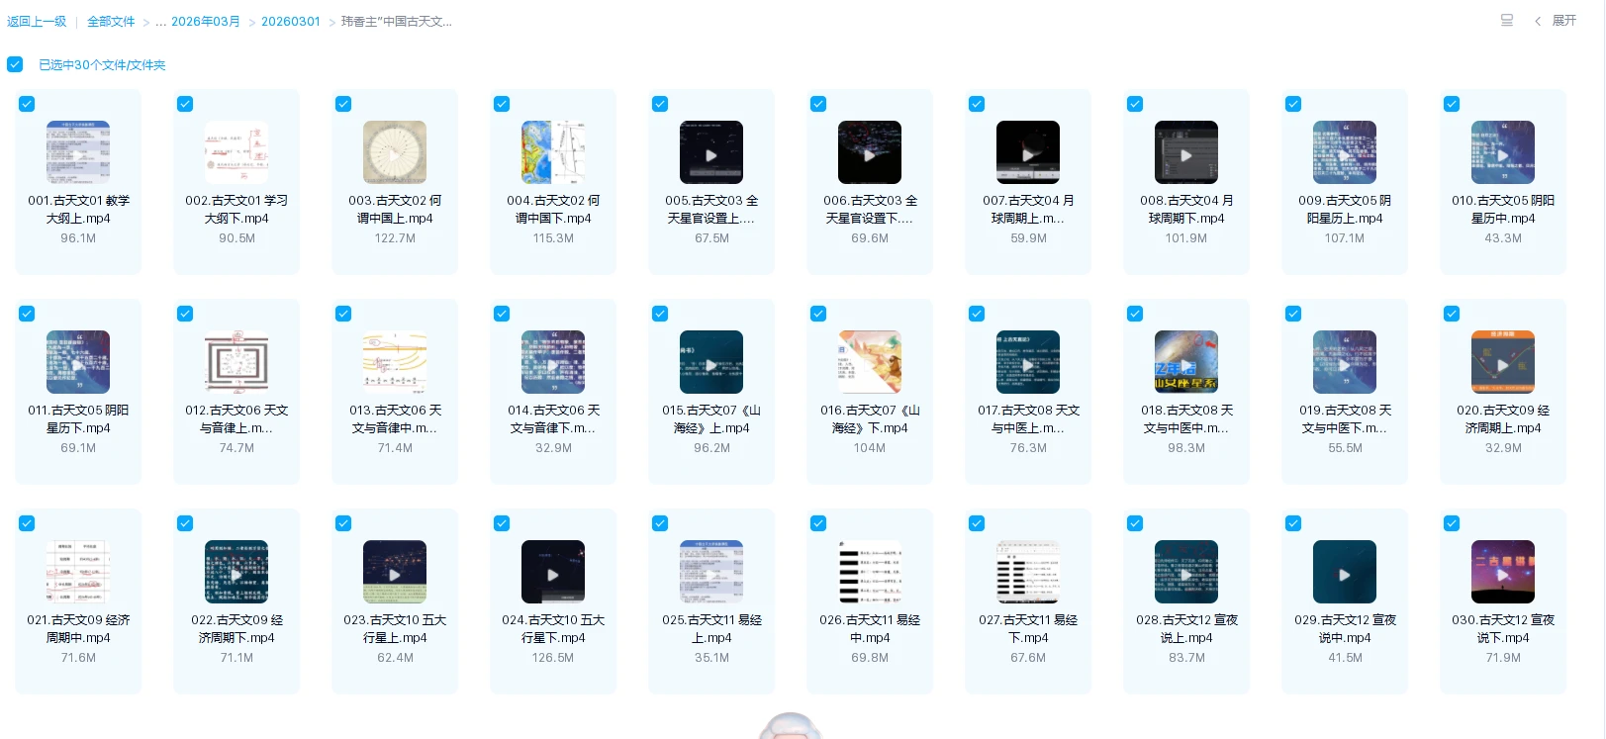Open video thumbnail 012.古天文06 天文与音律上

pyautogui.click(x=236, y=363)
